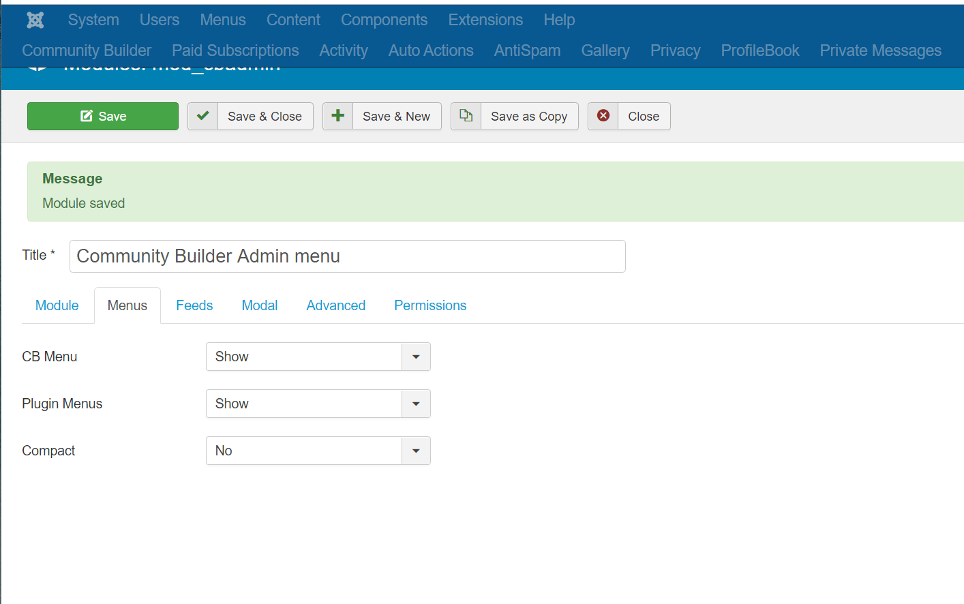The image size is (964, 604).
Task: Switch to the Modal tab
Action: (x=260, y=305)
